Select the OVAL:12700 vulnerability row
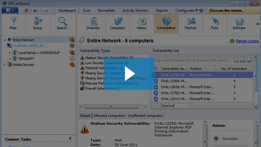This screenshot has height=147, width=261. [202, 93]
